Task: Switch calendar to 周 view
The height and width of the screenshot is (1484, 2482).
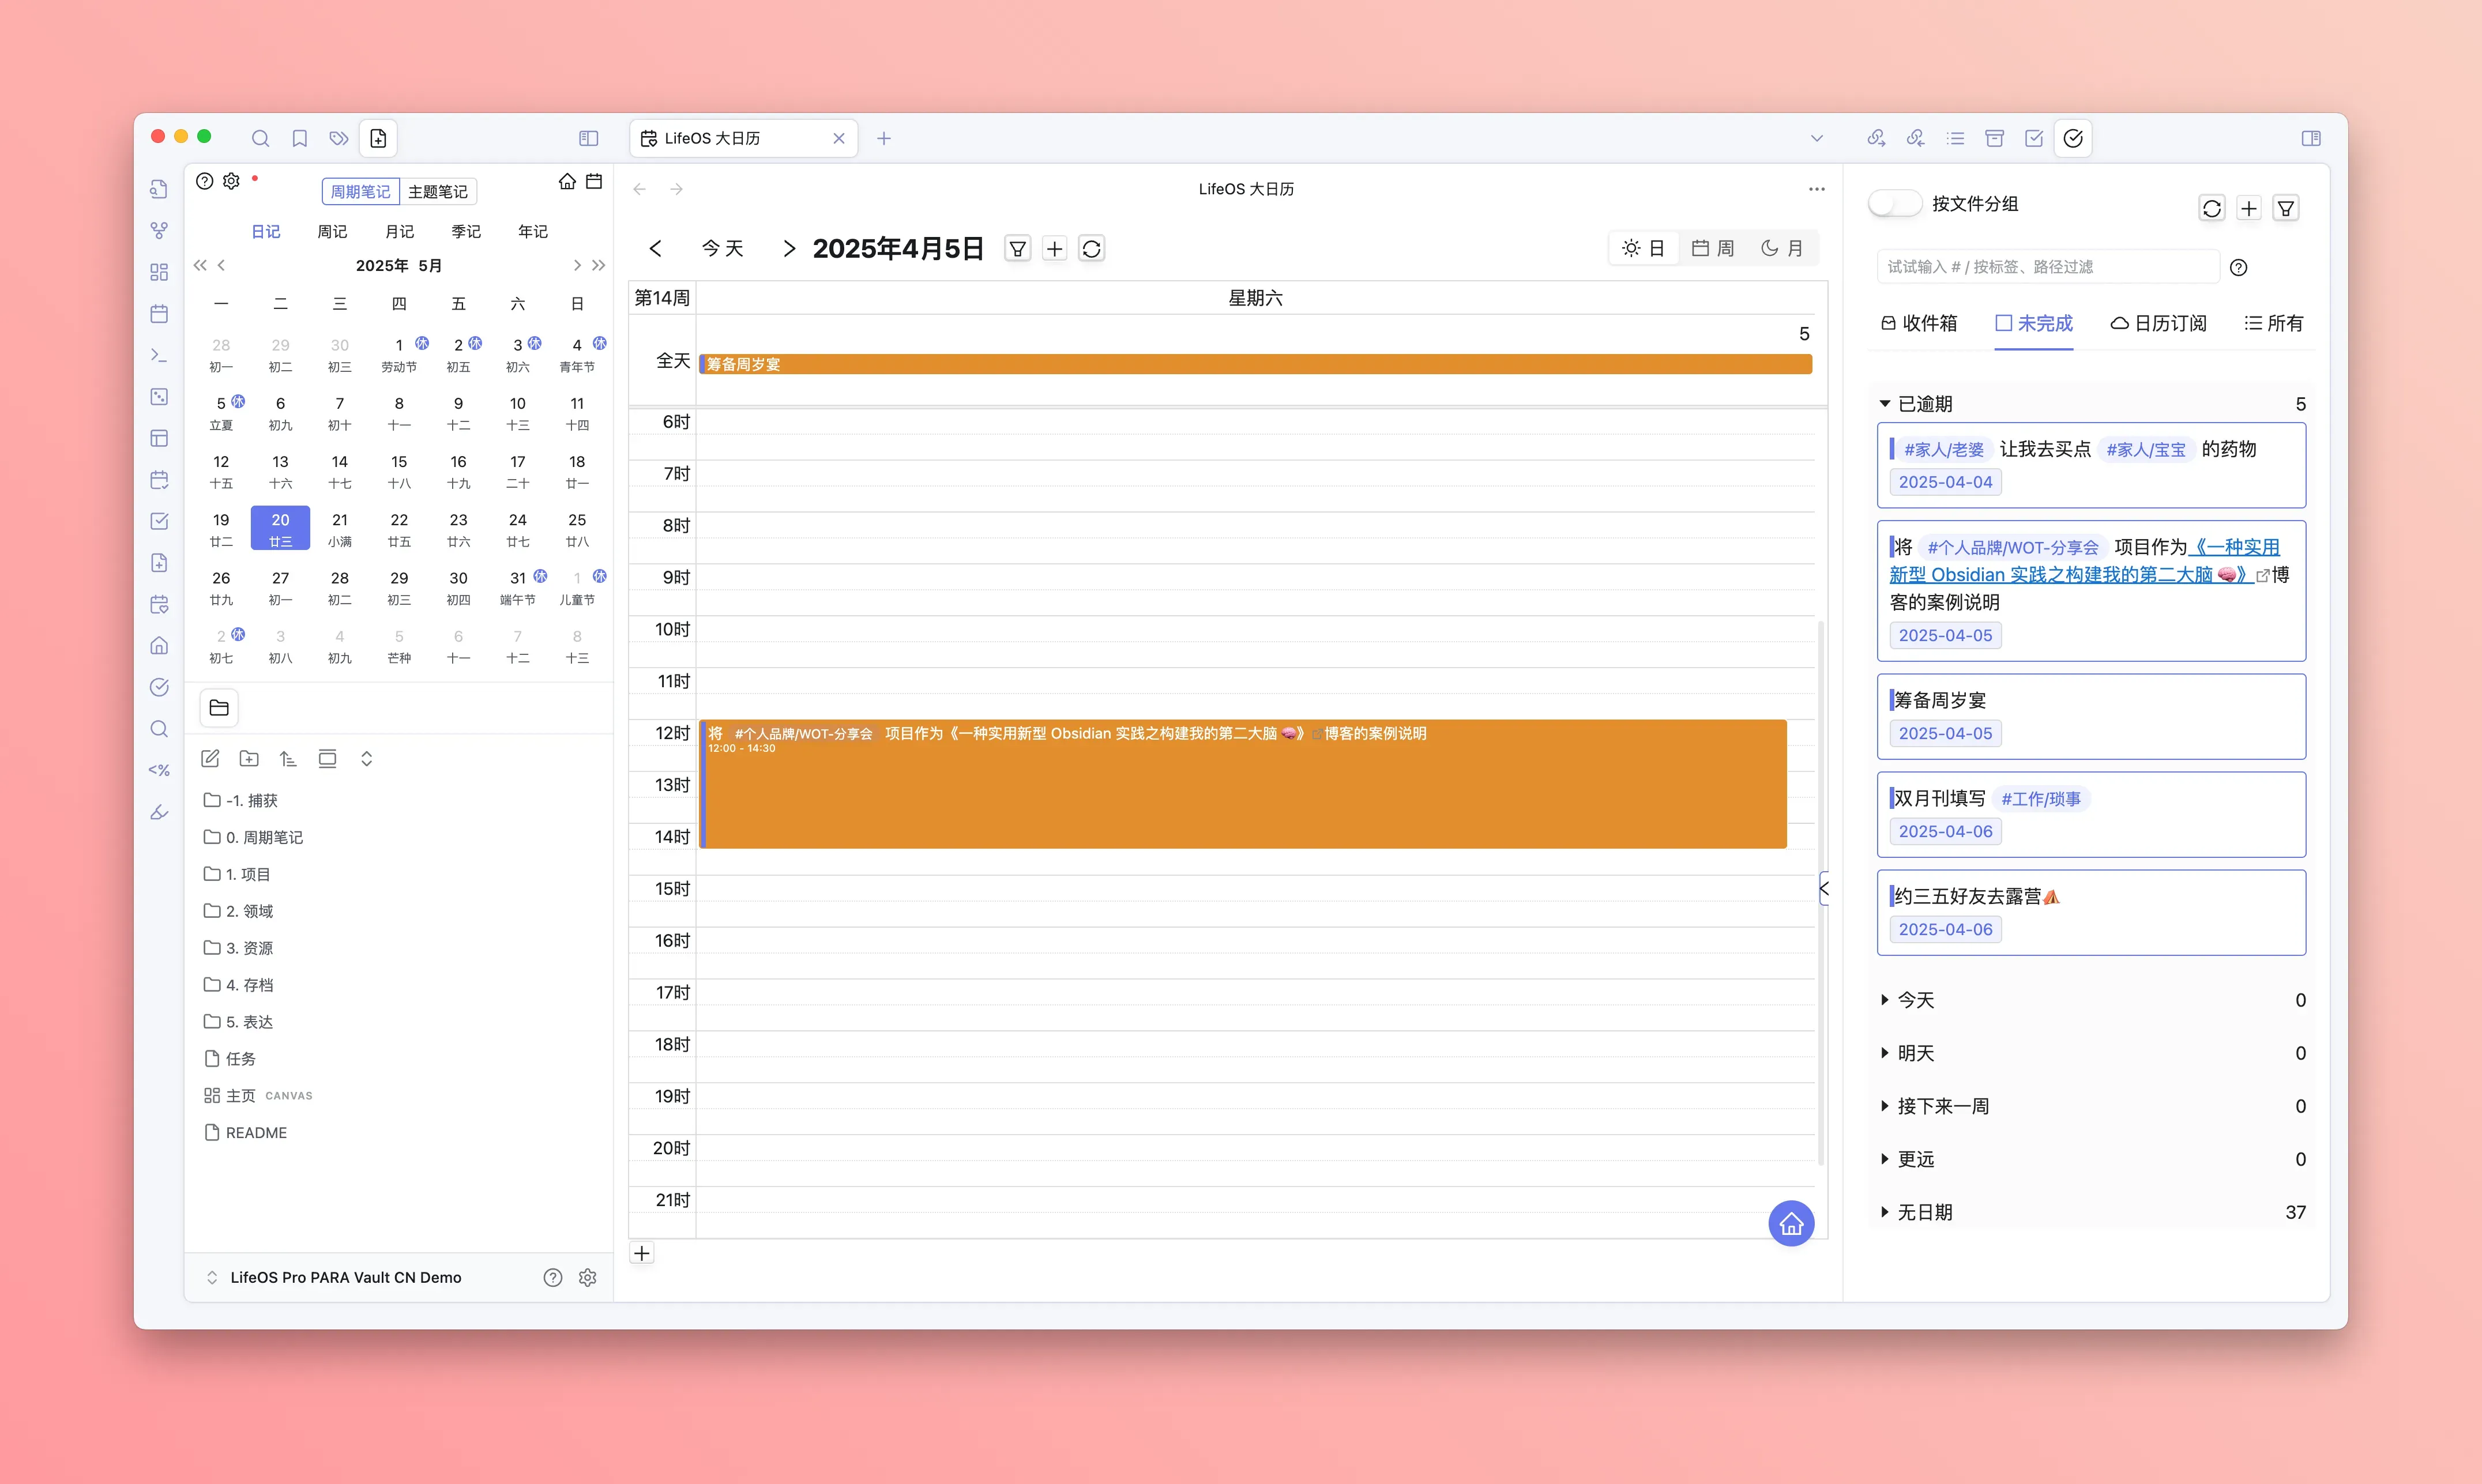Action: point(1713,249)
